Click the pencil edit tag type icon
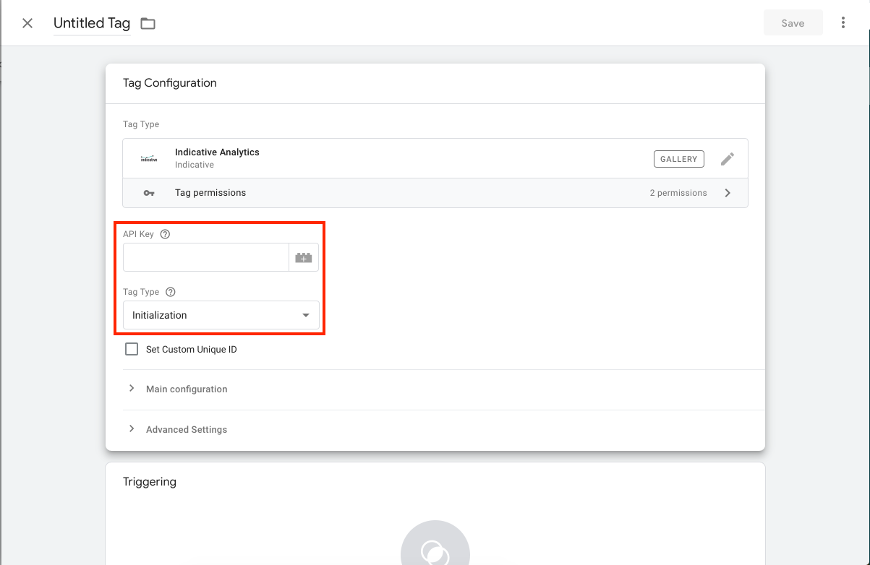This screenshot has width=870, height=565. [728, 159]
